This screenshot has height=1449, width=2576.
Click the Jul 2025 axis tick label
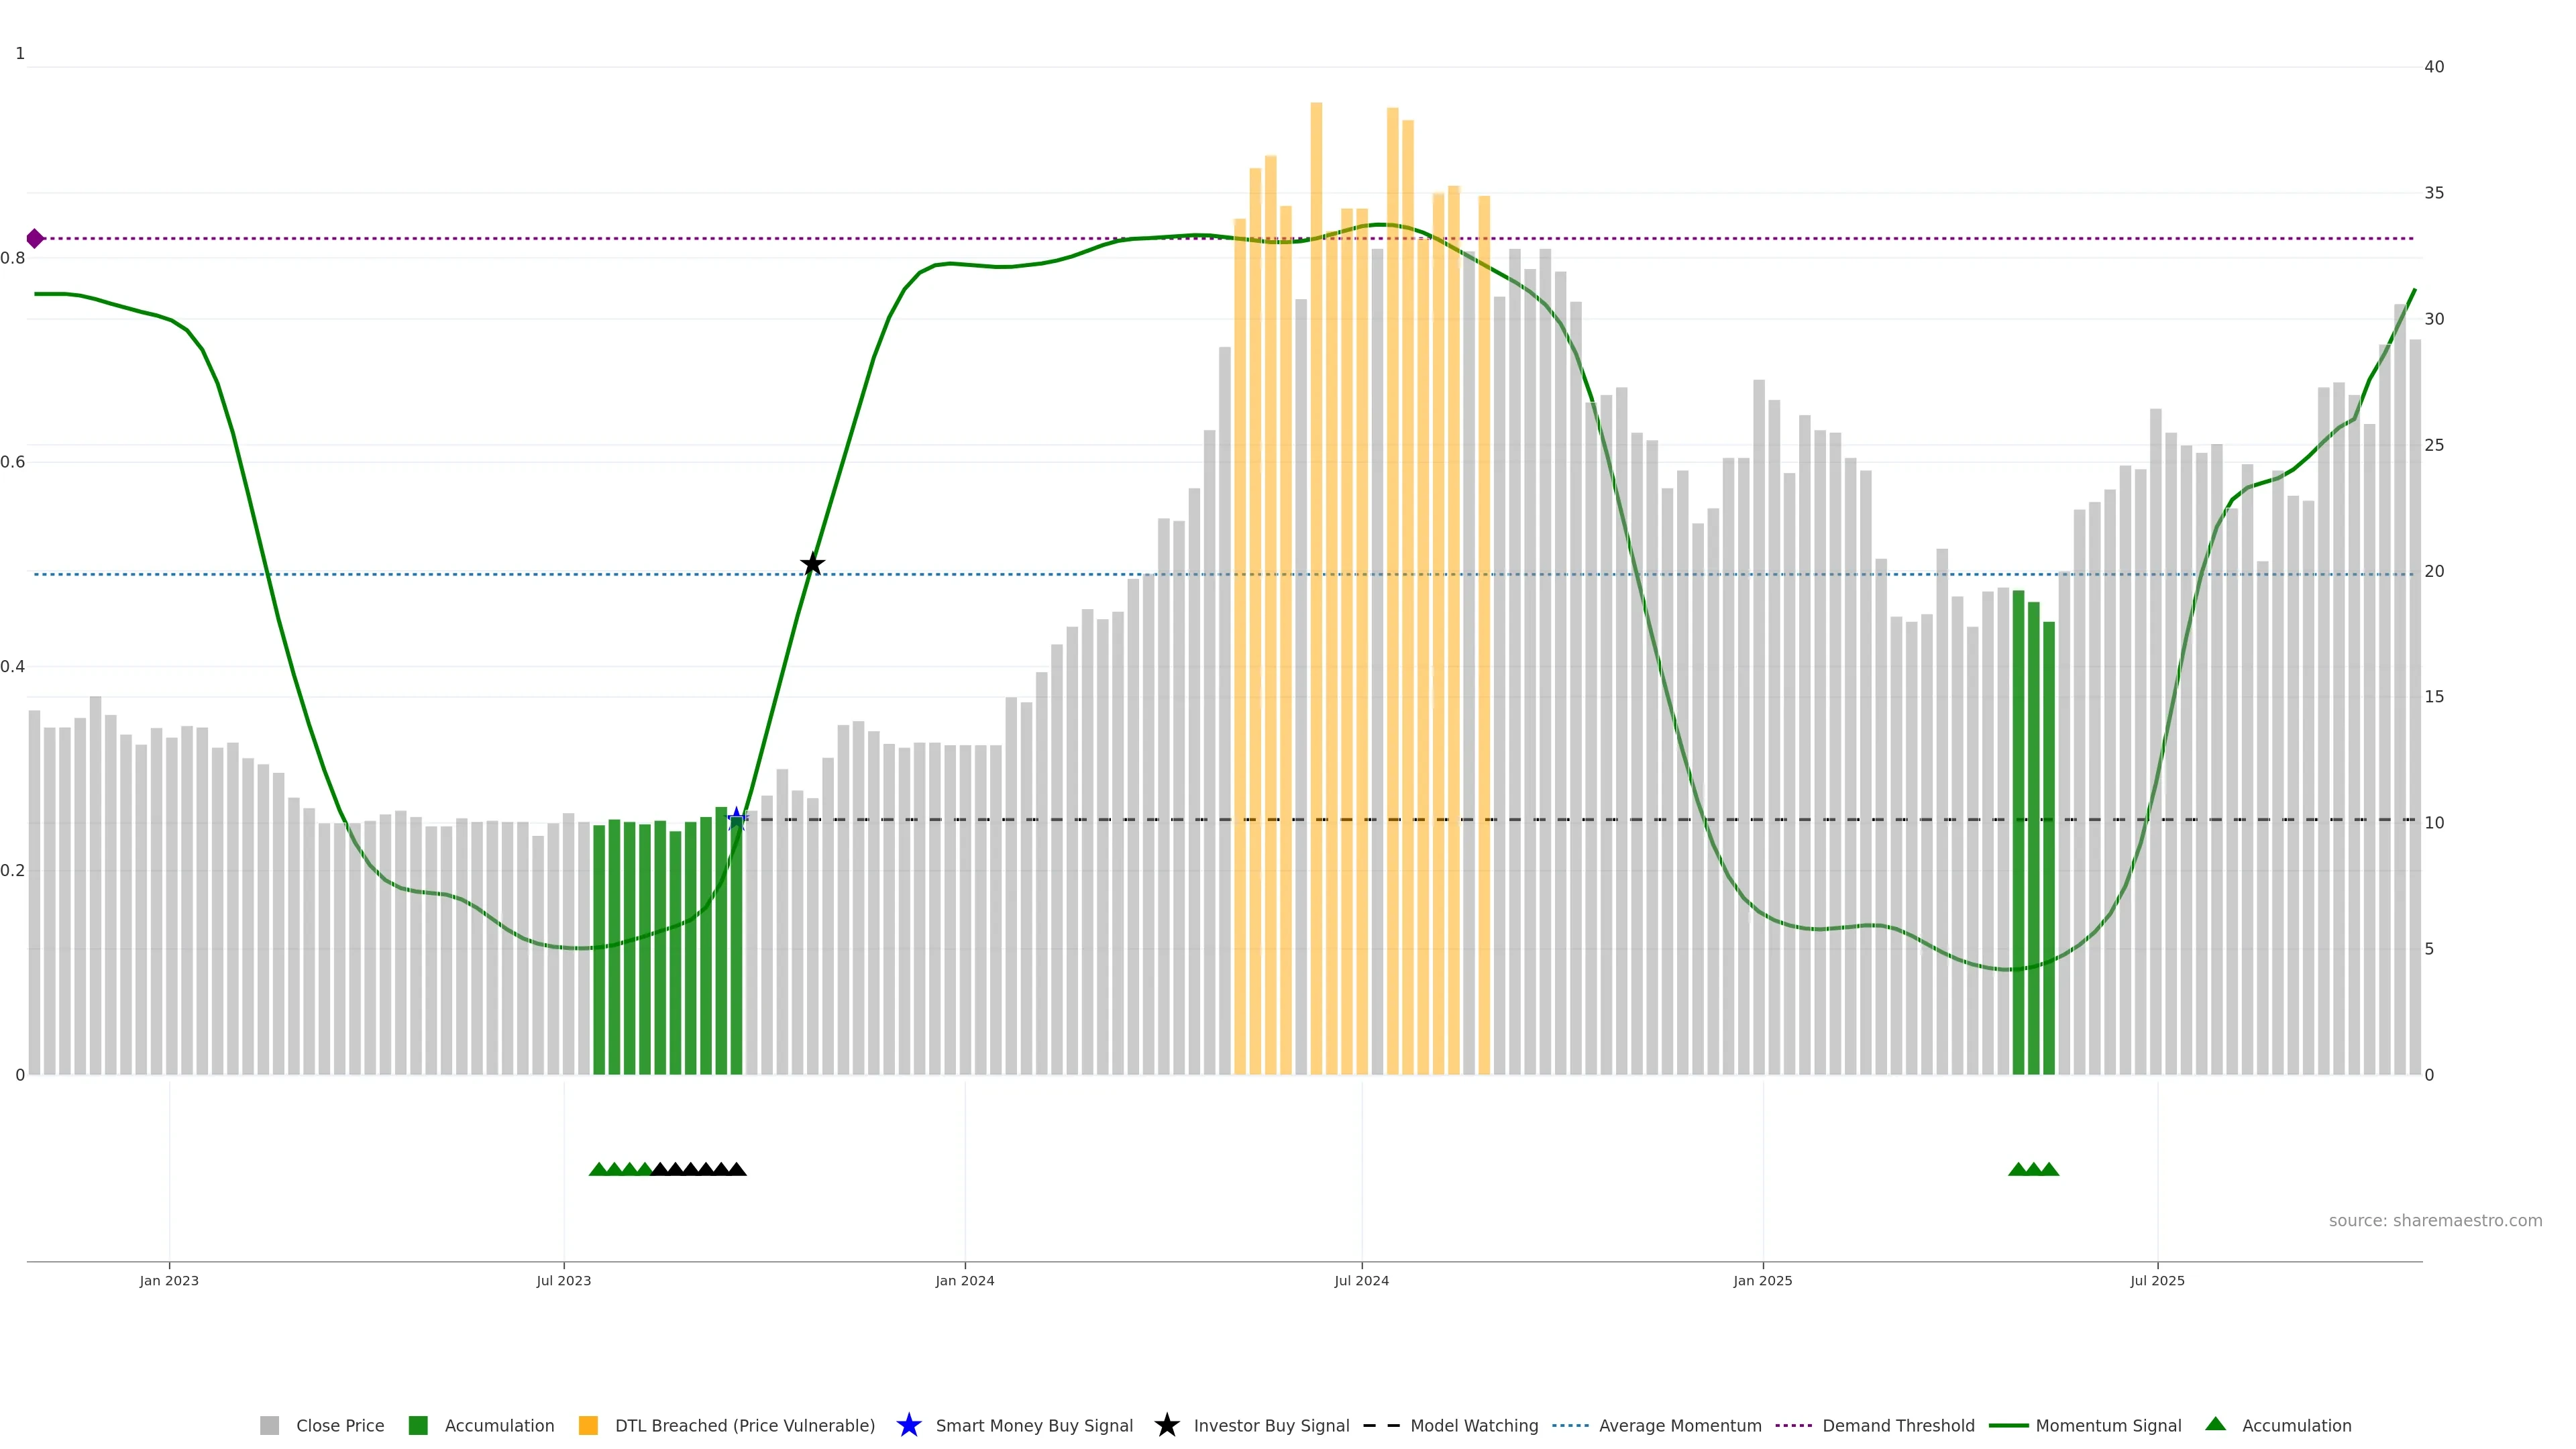point(2157,1281)
